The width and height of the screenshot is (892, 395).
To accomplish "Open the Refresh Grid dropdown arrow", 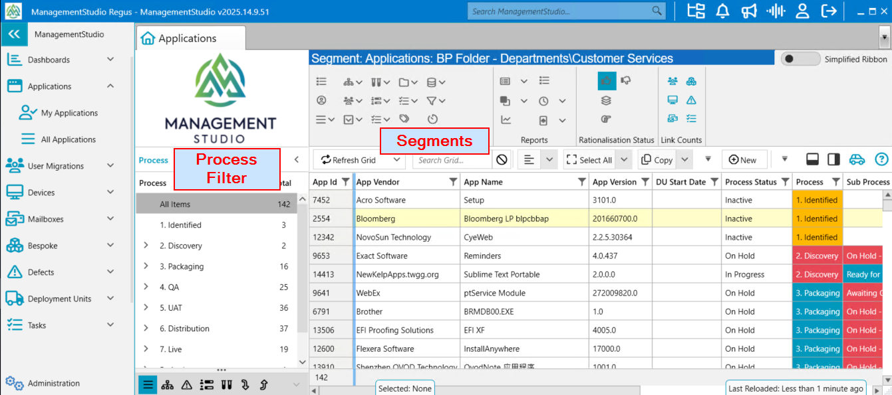I will pyautogui.click(x=396, y=160).
